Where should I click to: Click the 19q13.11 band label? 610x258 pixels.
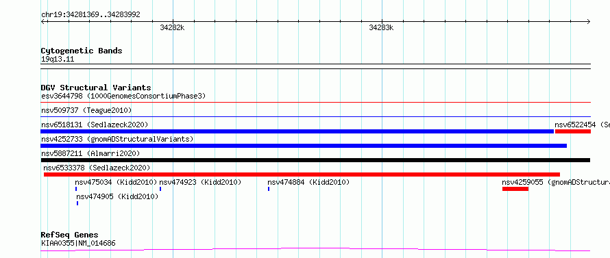[58, 60]
